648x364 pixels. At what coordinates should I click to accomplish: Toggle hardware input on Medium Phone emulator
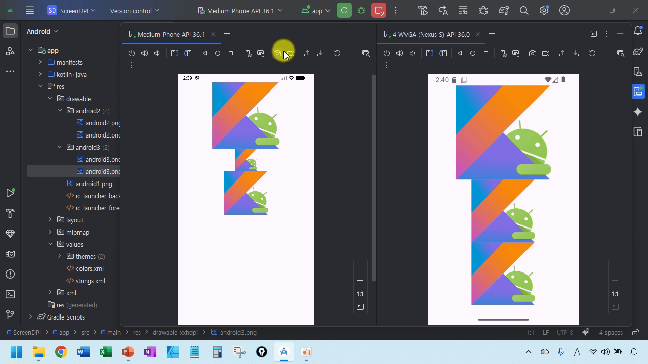point(261,53)
